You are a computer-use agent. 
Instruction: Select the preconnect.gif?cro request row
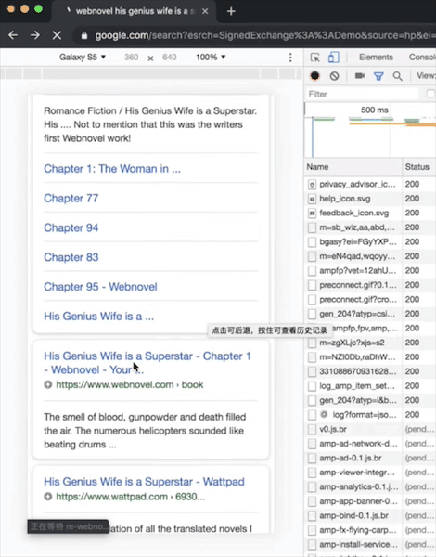click(x=370, y=300)
